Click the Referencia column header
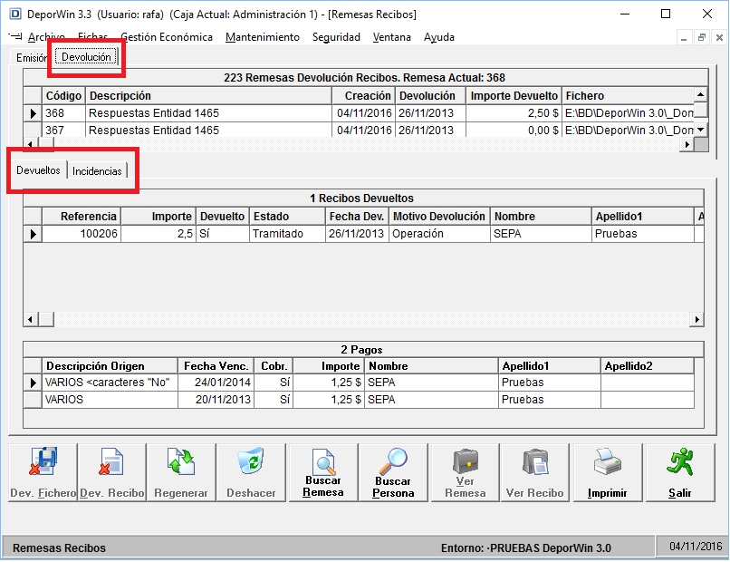Screen dimensions: 730x562 pyautogui.click(x=82, y=217)
